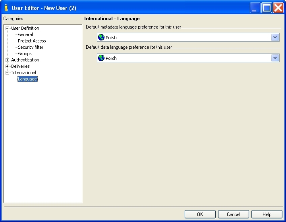Screen dimensions: 286x222
Task: Expand the Authentication tree node
Action: [x=7, y=60]
